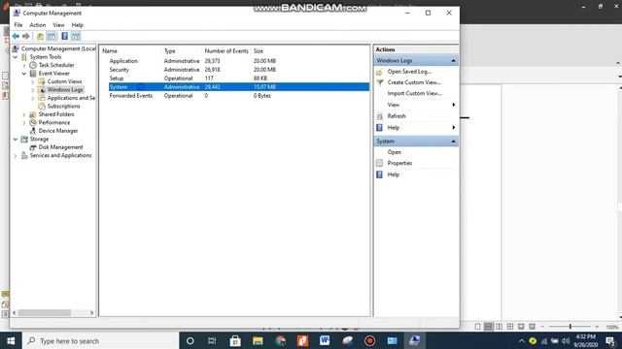
Task: Open the Action menu
Action: click(x=38, y=25)
